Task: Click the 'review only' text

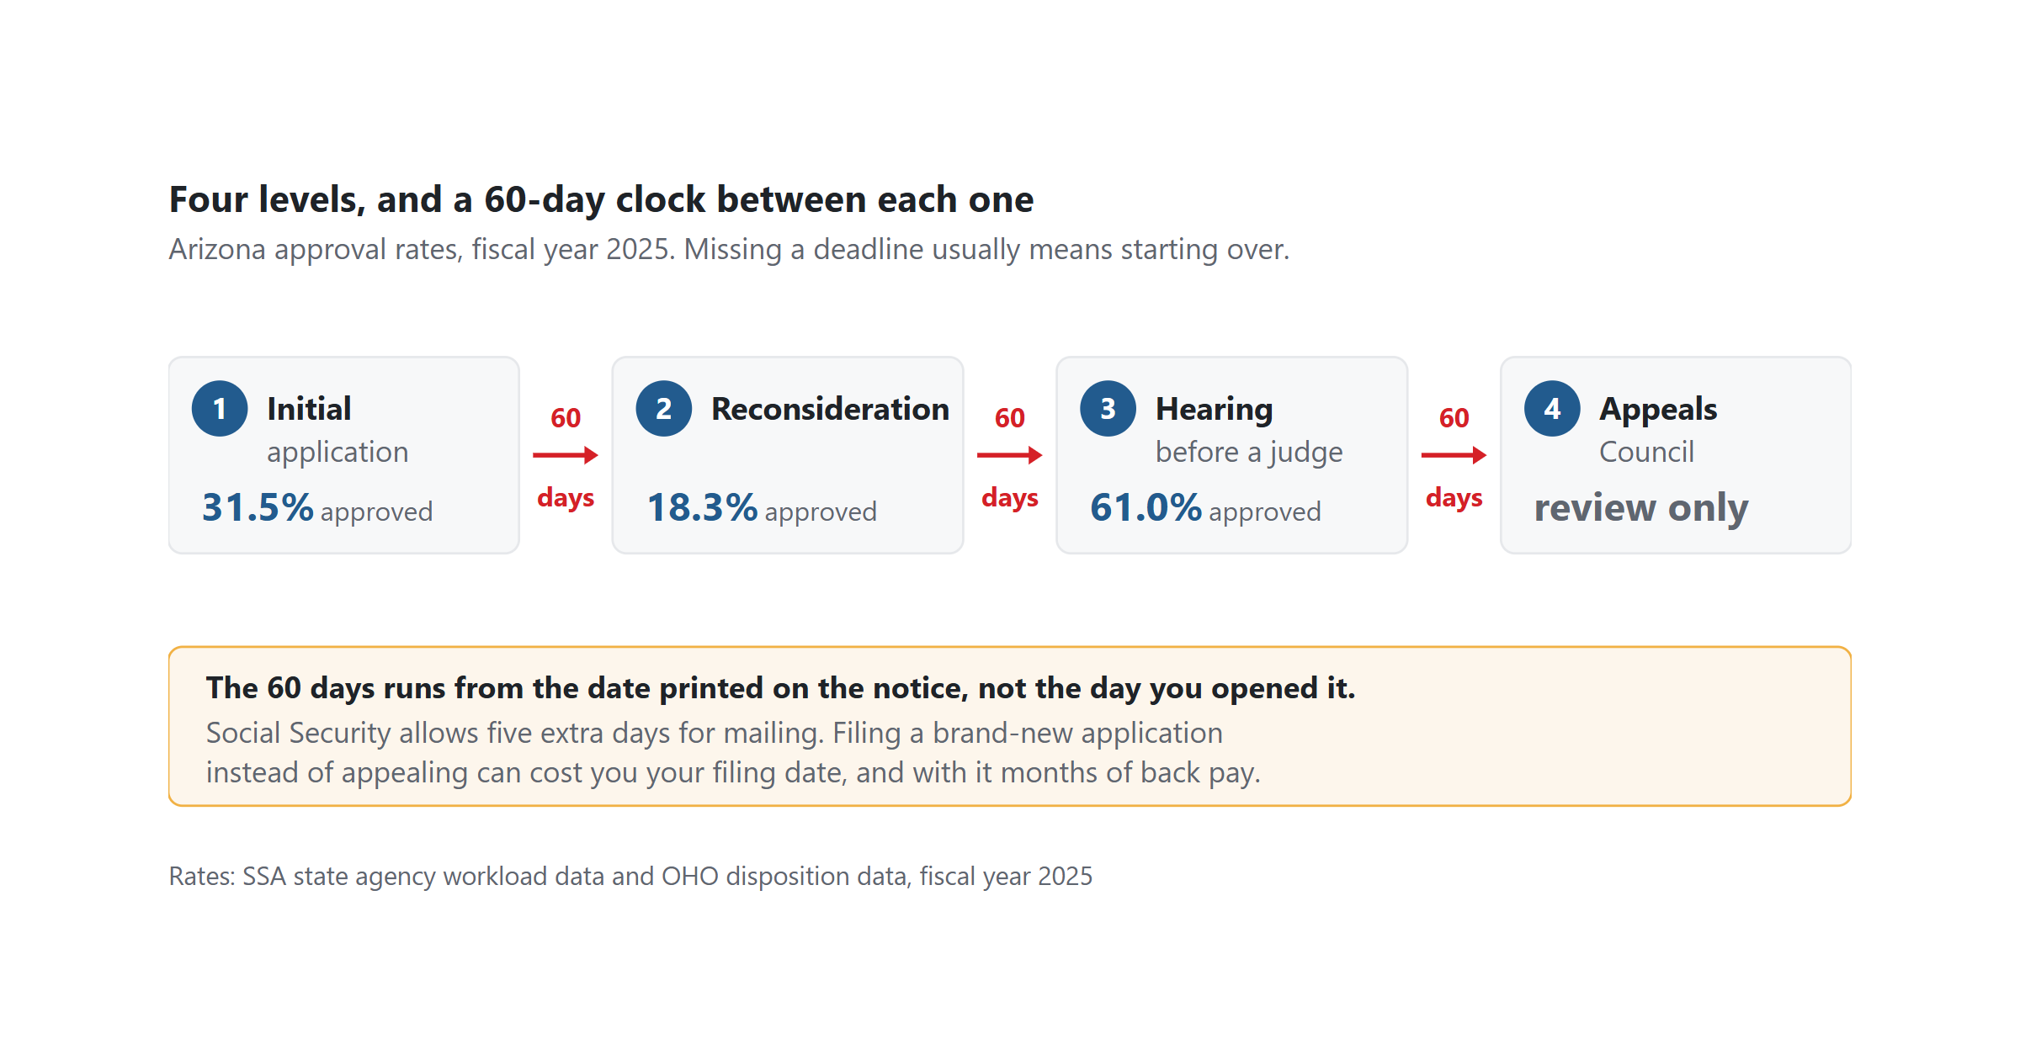Action: click(1641, 508)
